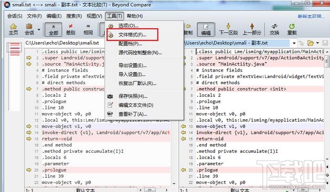Click left pane line '.prologue' on line 20
The image size is (330, 192).
point(54,170)
